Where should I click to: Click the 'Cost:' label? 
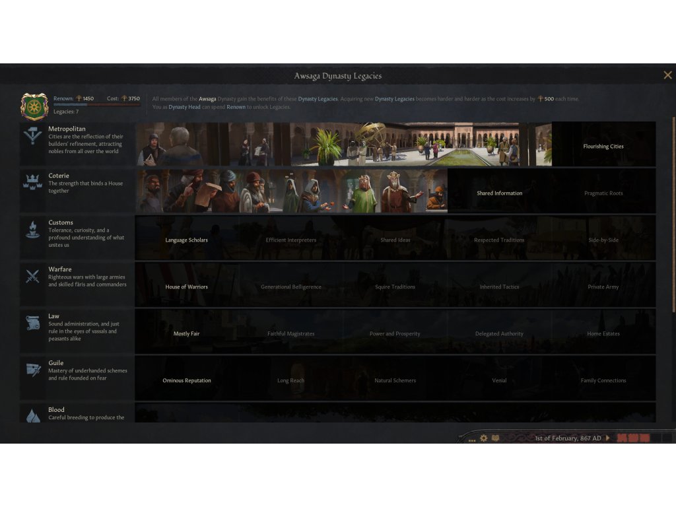(x=113, y=98)
